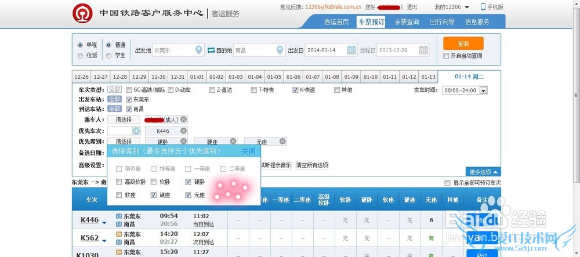Click the 全部 button for 出发车站
Screen dimensions: 580x257
coord(114,99)
